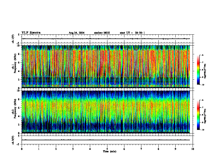Click the 'ch.3(V)' y-axis label
The height and width of the screenshot is (167, 217).
13,140
